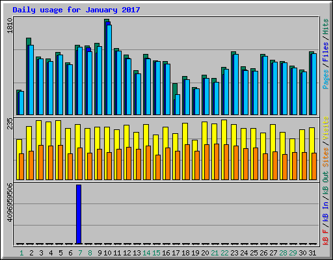Click the 'Sites / Visits' legend label

326,142
